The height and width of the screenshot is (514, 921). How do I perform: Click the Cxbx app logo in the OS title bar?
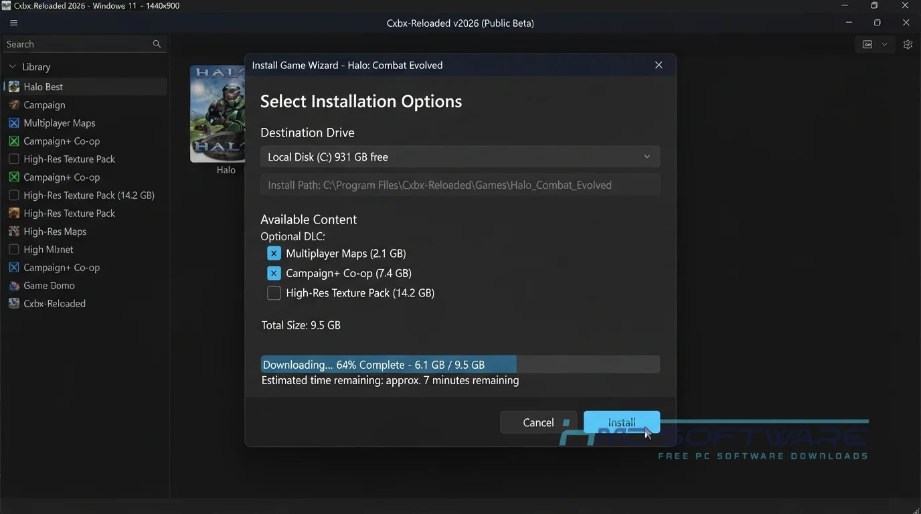tap(6, 6)
